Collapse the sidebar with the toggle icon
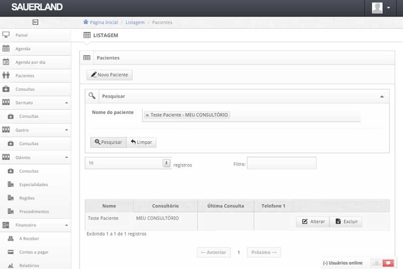 (x=35, y=22)
